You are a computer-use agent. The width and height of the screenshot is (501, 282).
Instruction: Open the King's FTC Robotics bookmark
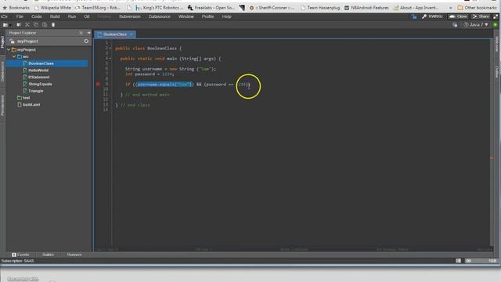click(160, 7)
